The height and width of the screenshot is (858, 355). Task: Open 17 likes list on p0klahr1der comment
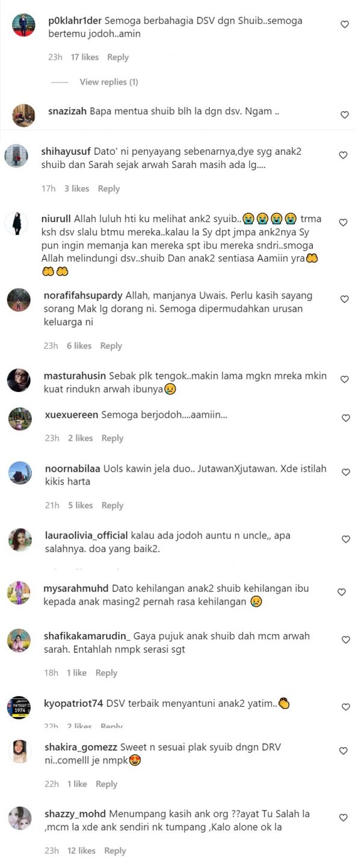pyautogui.click(x=84, y=57)
